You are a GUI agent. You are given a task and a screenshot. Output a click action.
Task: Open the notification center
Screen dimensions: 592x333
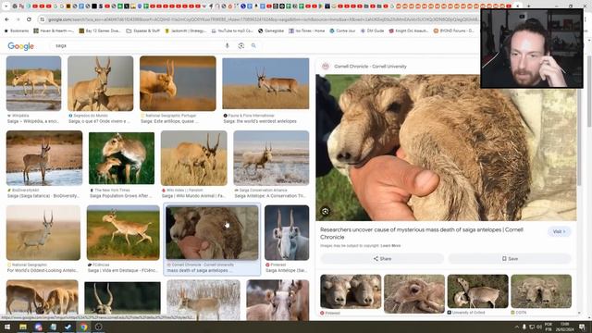pyautogui.click(x=582, y=327)
